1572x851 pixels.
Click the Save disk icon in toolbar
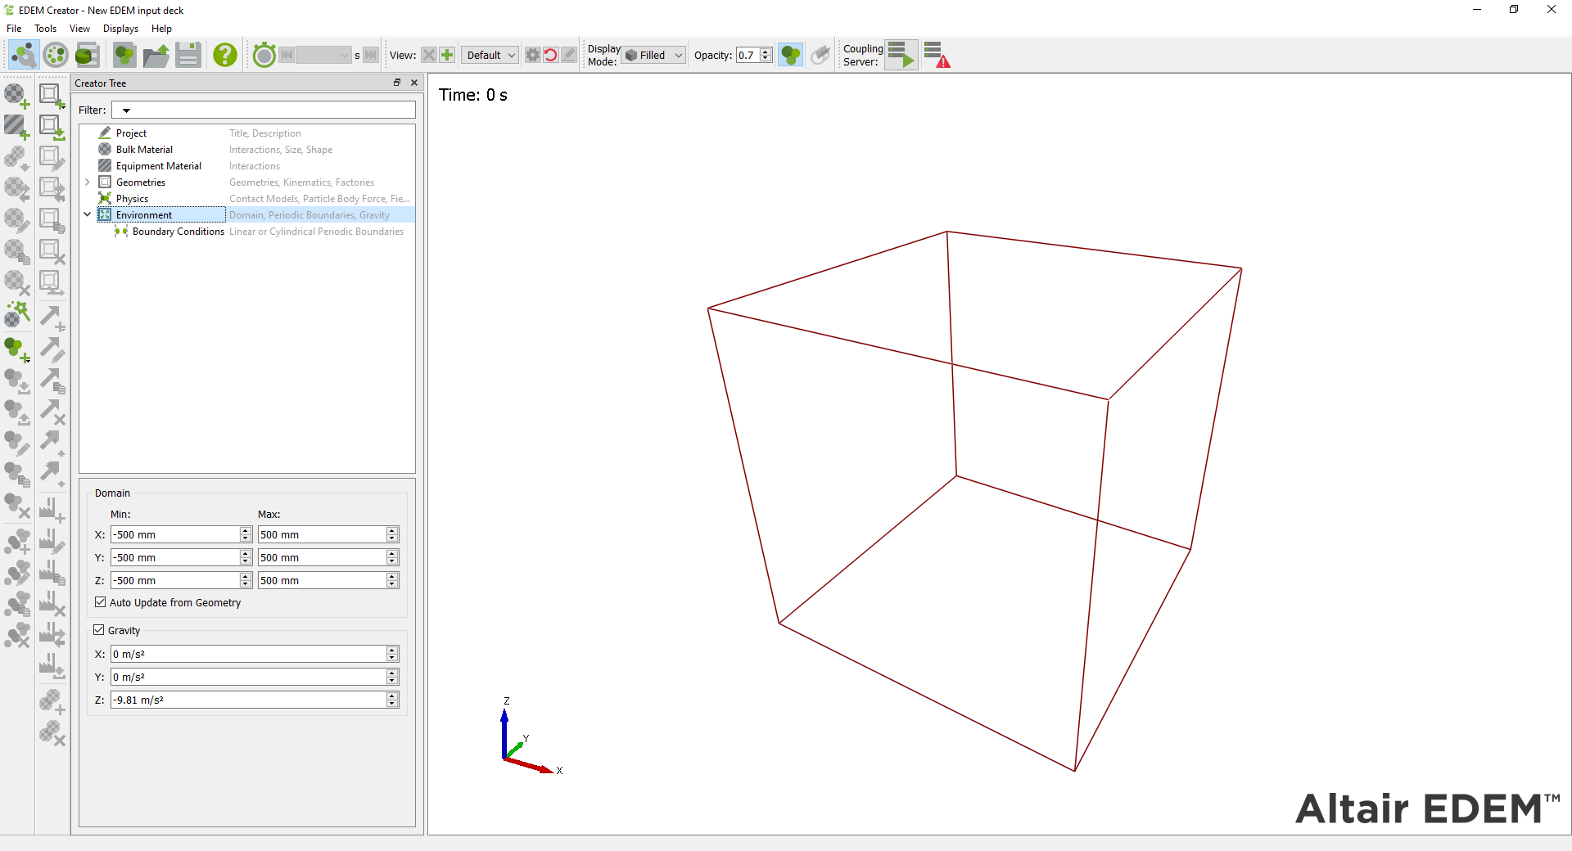point(188,55)
